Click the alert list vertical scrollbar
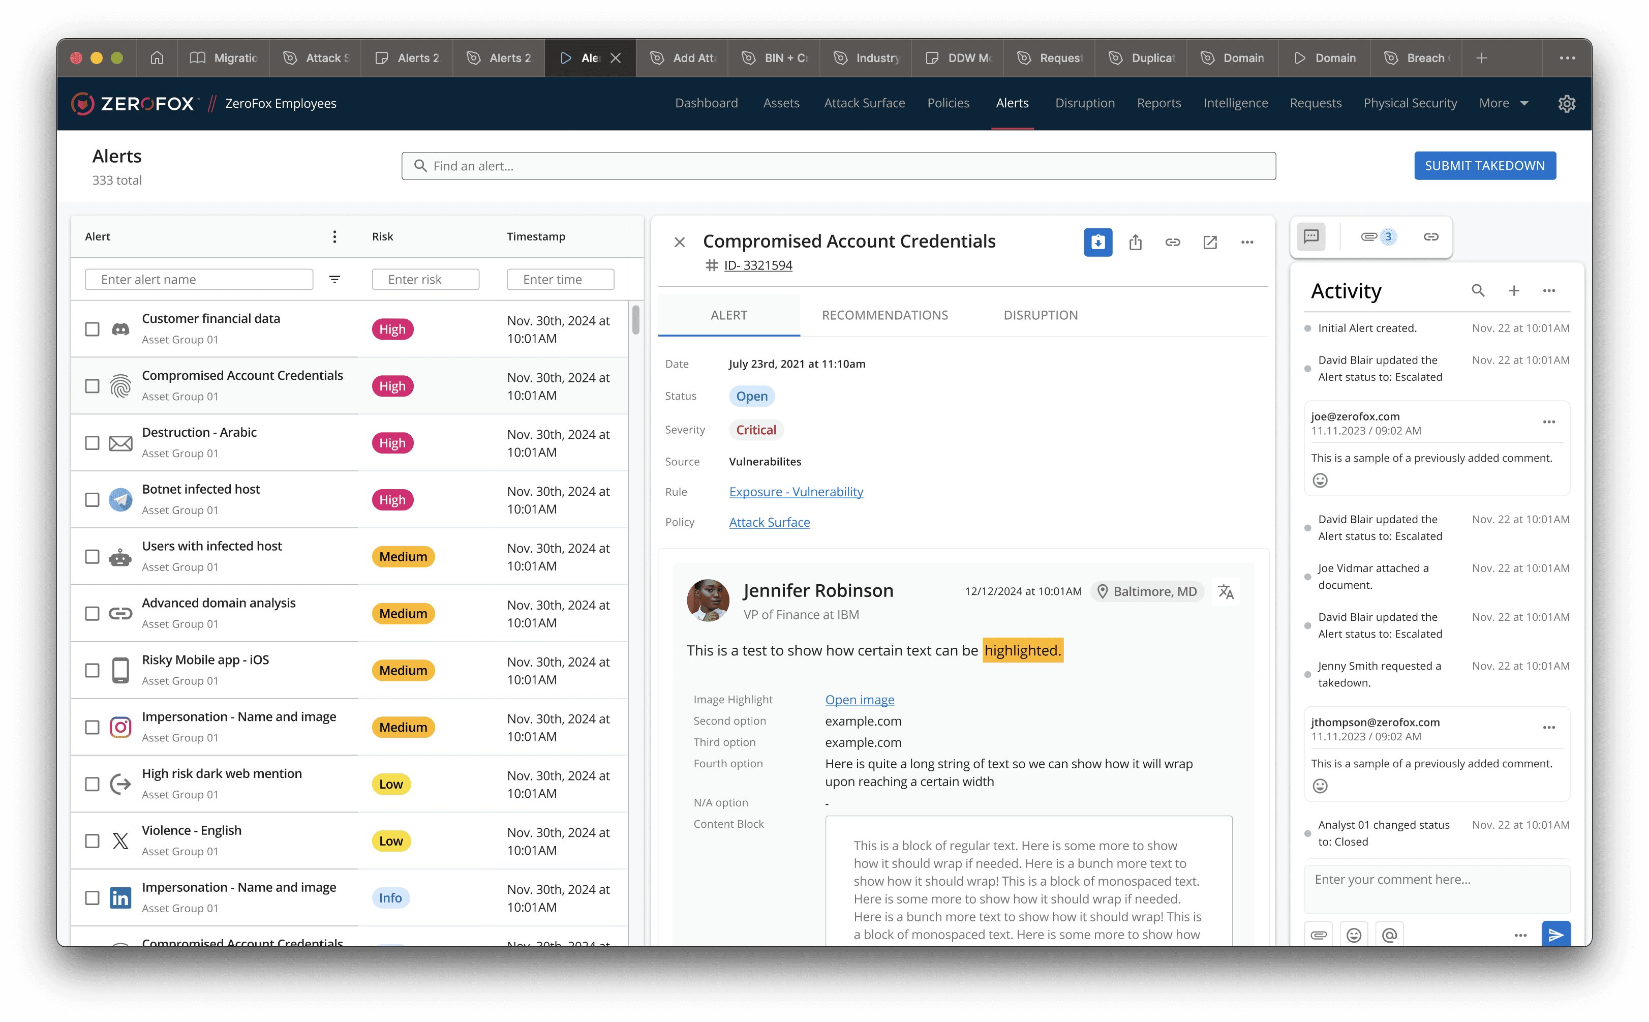Screen dimensions: 1649x1022 [635, 320]
